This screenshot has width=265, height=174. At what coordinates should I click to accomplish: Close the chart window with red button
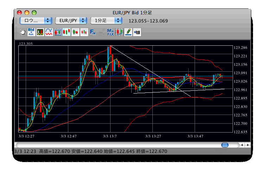click(19, 13)
